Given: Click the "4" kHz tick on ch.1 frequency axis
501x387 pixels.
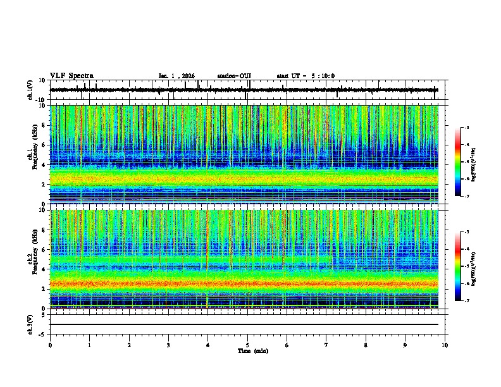Looking at the screenshot, I should tap(44, 165).
